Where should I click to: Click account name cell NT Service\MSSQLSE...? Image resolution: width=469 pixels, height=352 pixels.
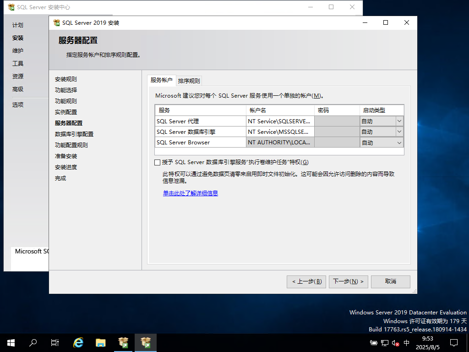280,132
